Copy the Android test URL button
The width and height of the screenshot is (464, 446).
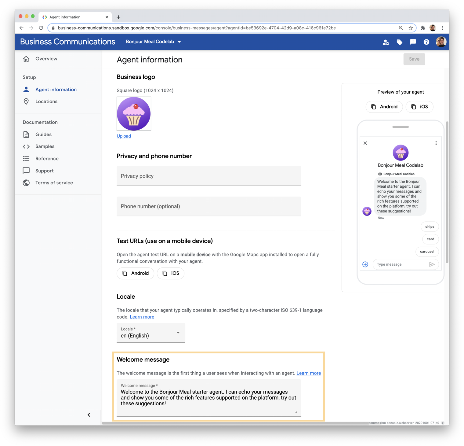click(135, 273)
